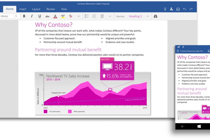
Task: Click the paragraph alignment icon
Action: [102, 16]
